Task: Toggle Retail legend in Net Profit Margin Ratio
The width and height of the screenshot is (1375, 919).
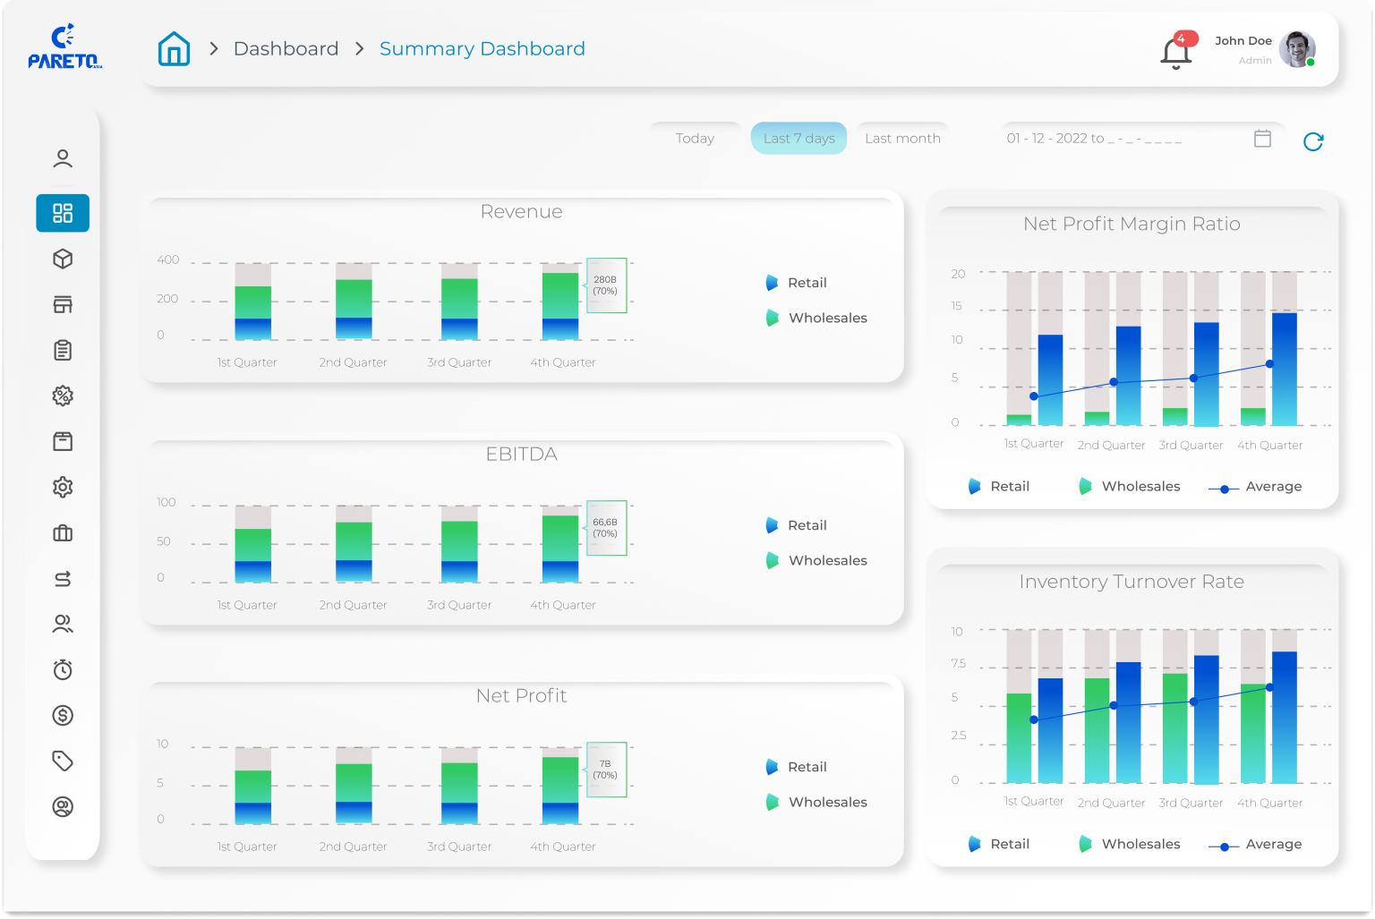Action: point(999,486)
